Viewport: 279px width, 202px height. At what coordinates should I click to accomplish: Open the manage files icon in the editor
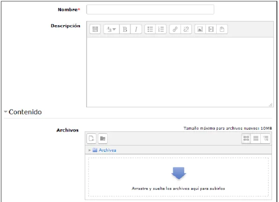click(222, 29)
